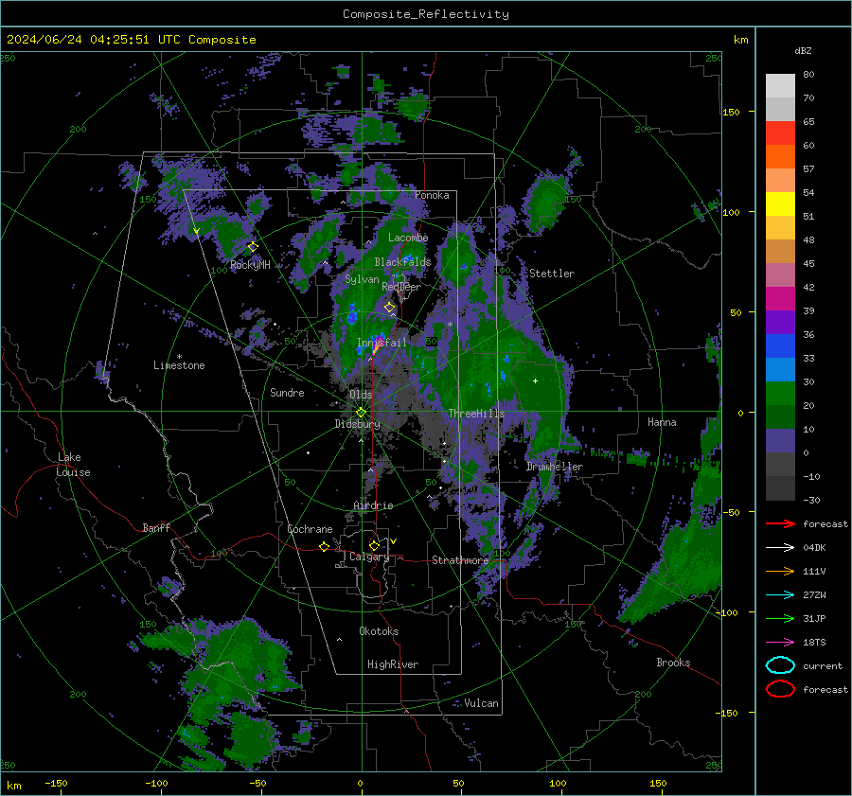
Task: Click the yellow swatch between 54 and 51
Action: click(x=780, y=204)
